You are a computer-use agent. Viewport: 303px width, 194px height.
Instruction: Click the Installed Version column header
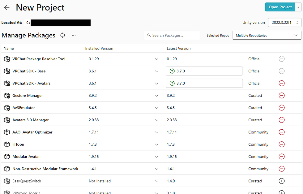click(x=99, y=48)
